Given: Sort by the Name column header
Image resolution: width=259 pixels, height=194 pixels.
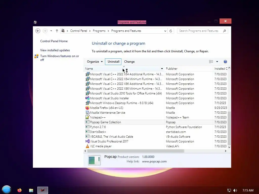Looking at the screenshot, I should click(122, 69).
